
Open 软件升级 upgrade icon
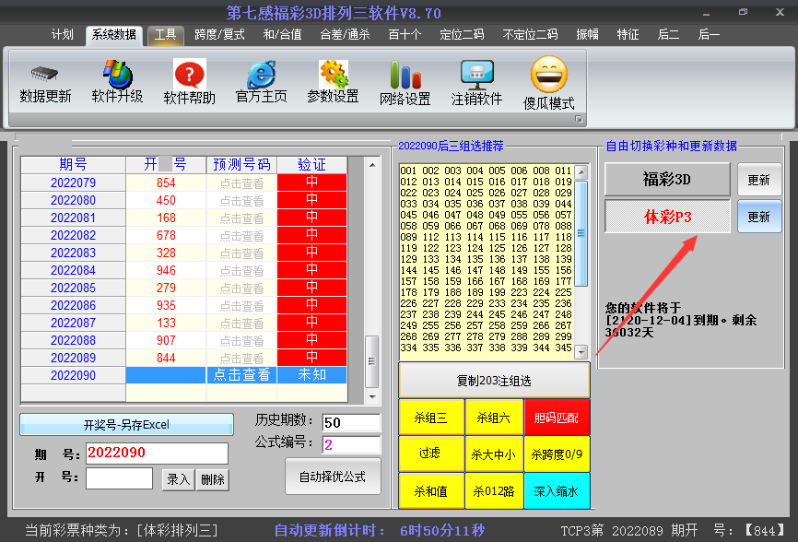click(x=118, y=74)
